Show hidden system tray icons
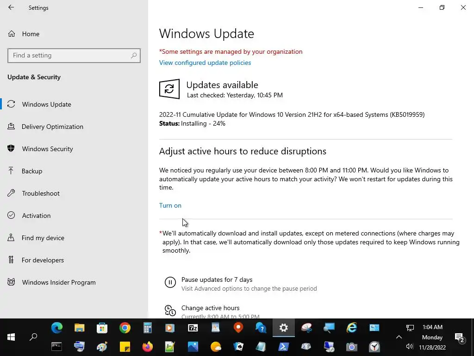The width and height of the screenshot is (474, 356). click(399, 337)
